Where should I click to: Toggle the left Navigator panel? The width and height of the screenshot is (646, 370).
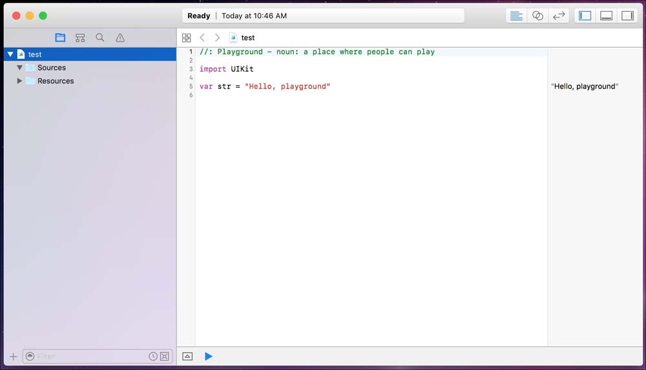click(585, 16)
